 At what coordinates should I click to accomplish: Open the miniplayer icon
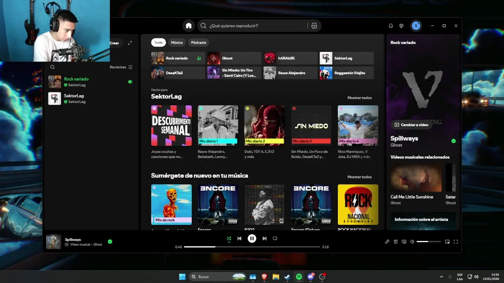point(447,242)
